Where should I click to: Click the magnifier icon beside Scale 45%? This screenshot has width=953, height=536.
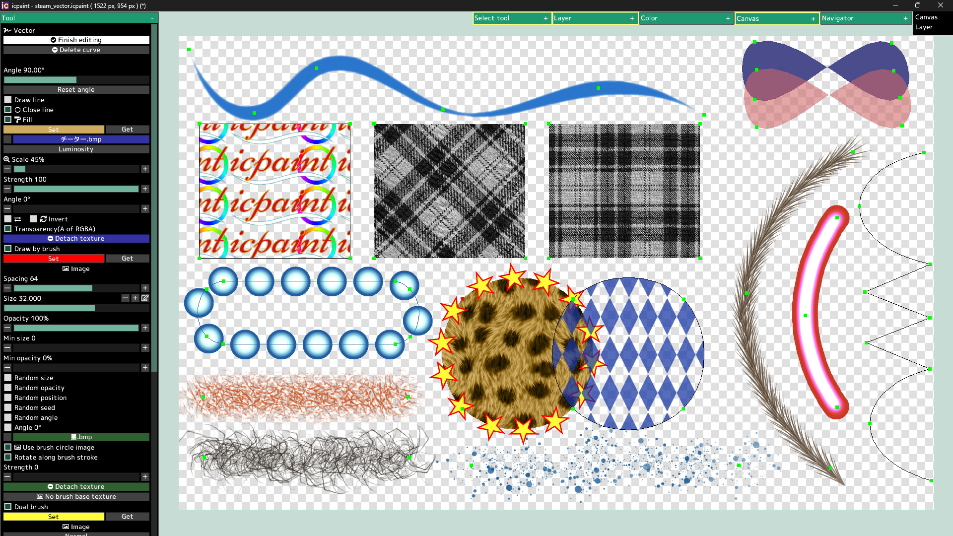coord(7,159)
